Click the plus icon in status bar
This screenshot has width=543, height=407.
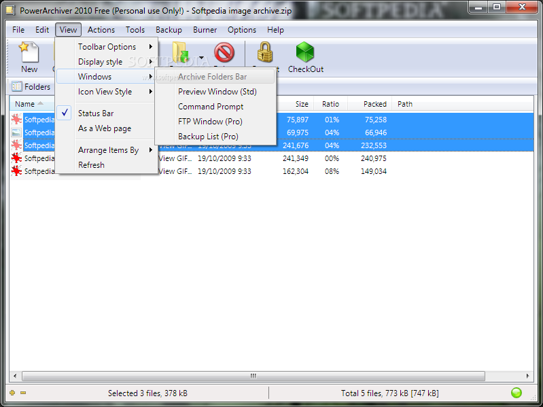tap(12, 393)
